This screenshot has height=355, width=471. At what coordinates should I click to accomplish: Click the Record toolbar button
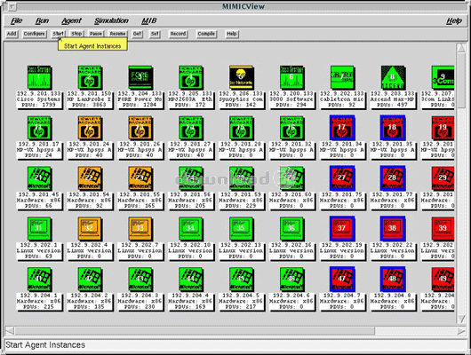tap(178, 34)
